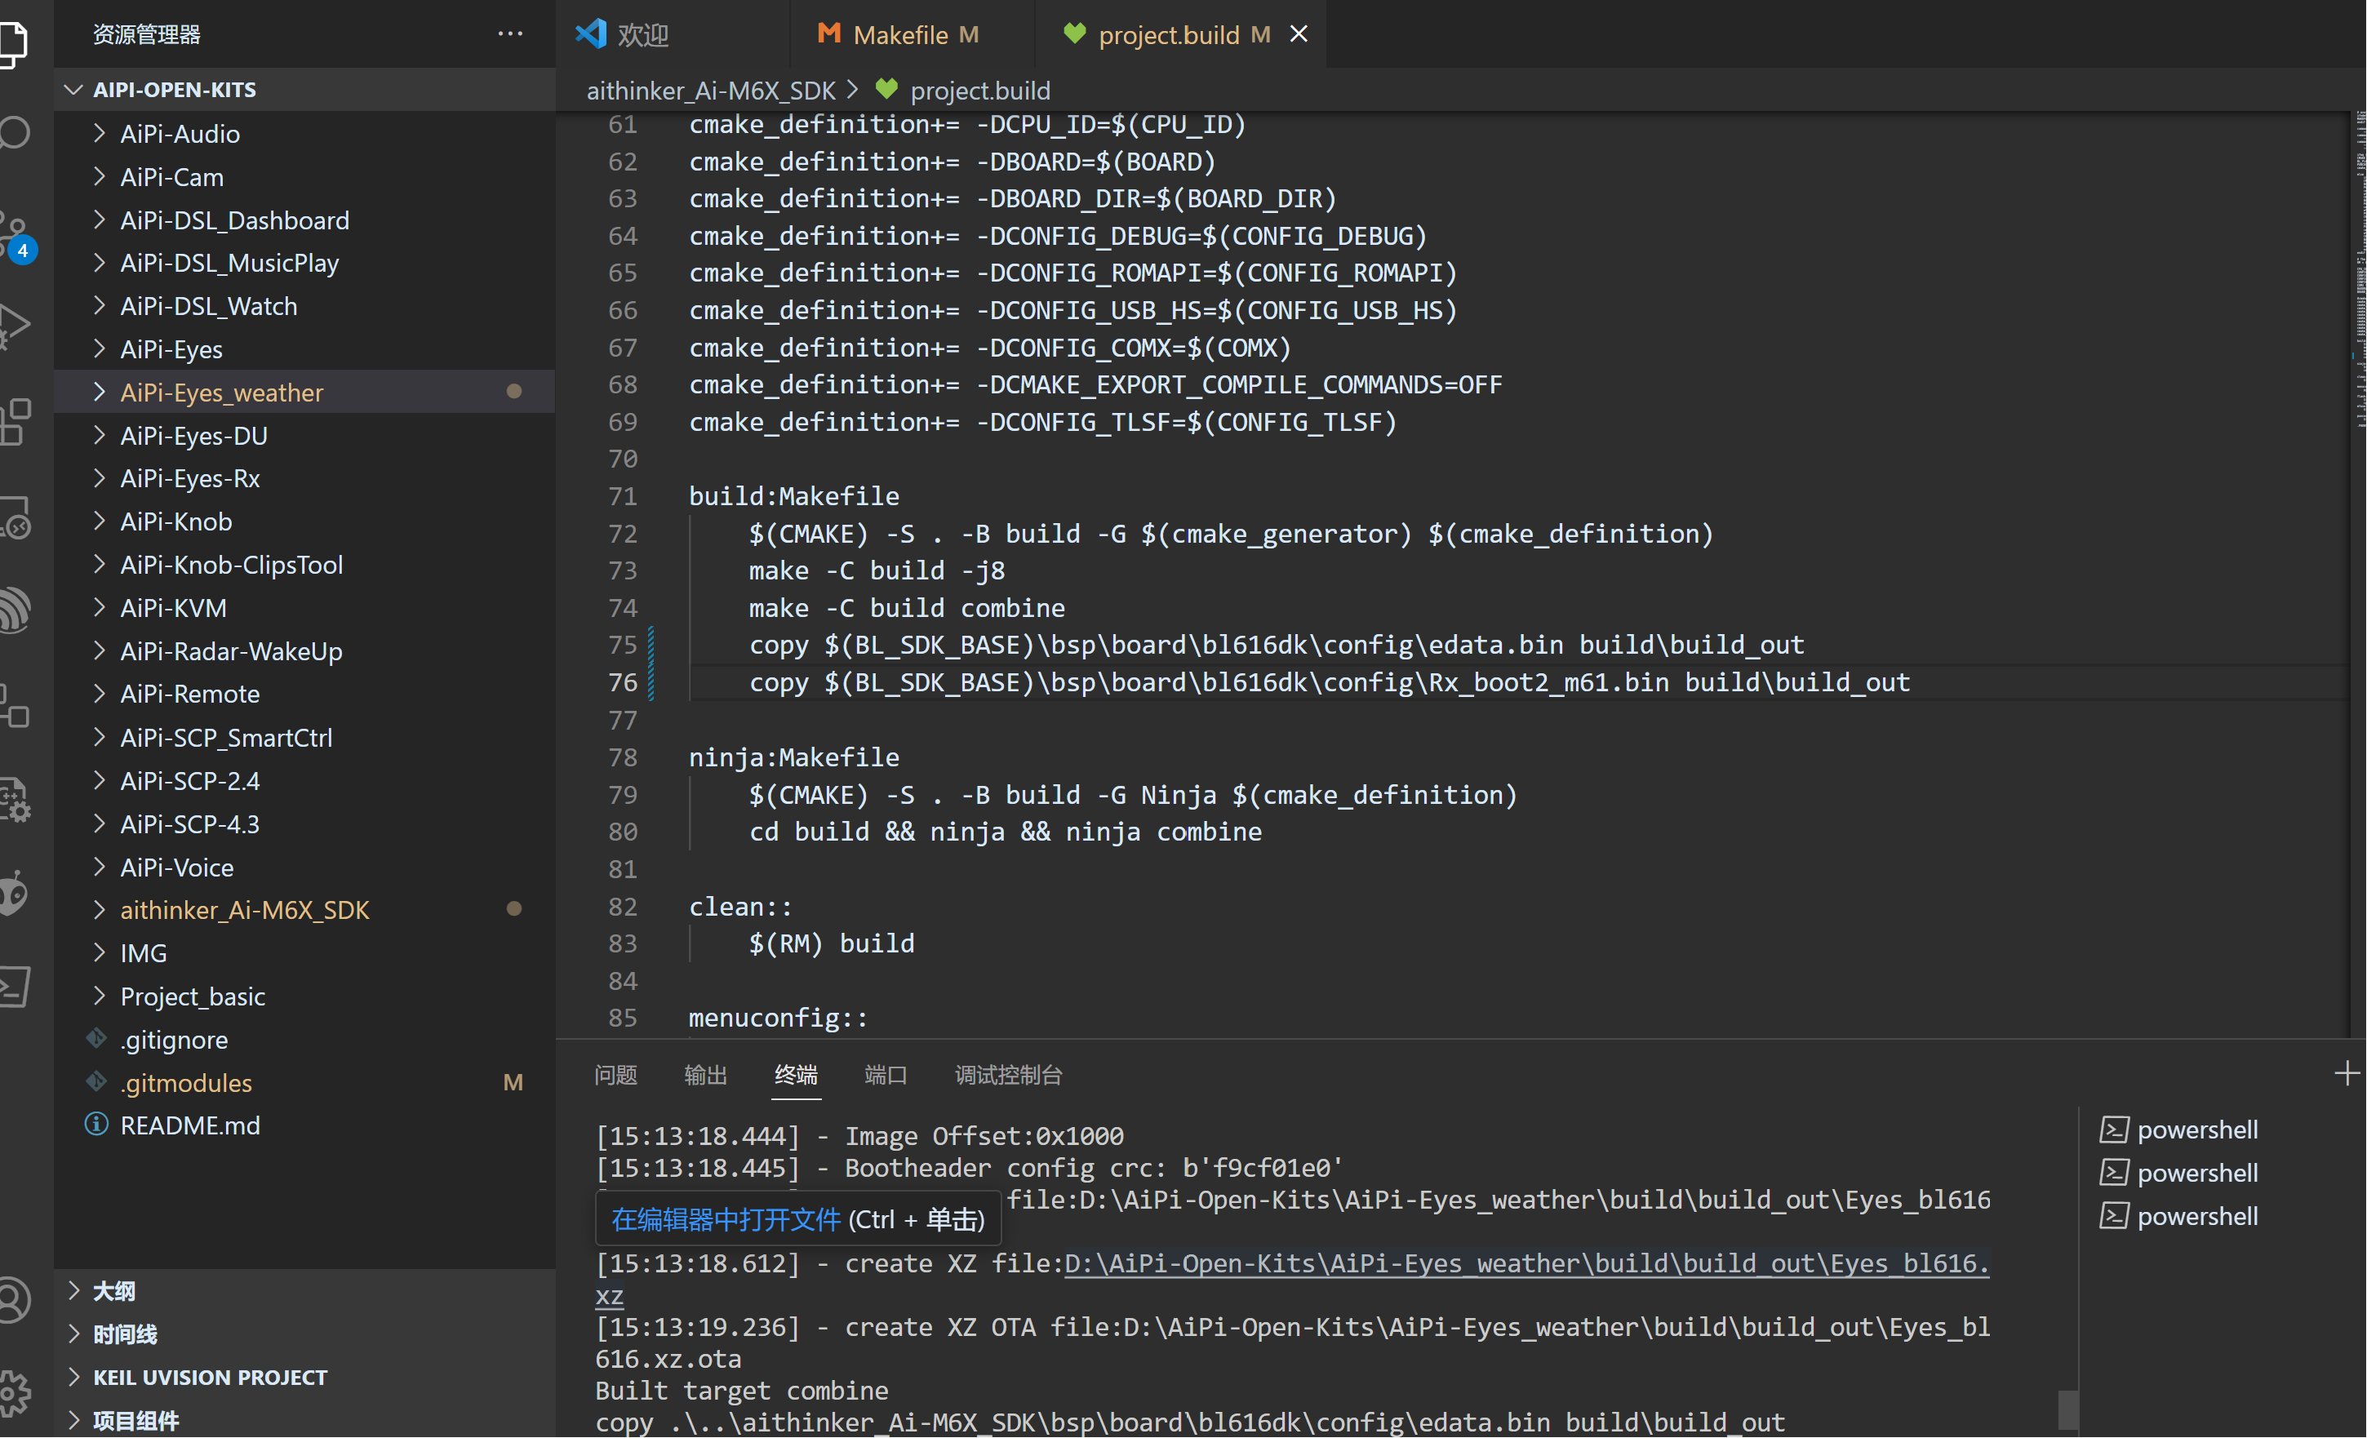The image size is (2367, 1438).
Task: Expand the aithinker_Ai-M6X_SDK folder
Action: coord(304,910)
